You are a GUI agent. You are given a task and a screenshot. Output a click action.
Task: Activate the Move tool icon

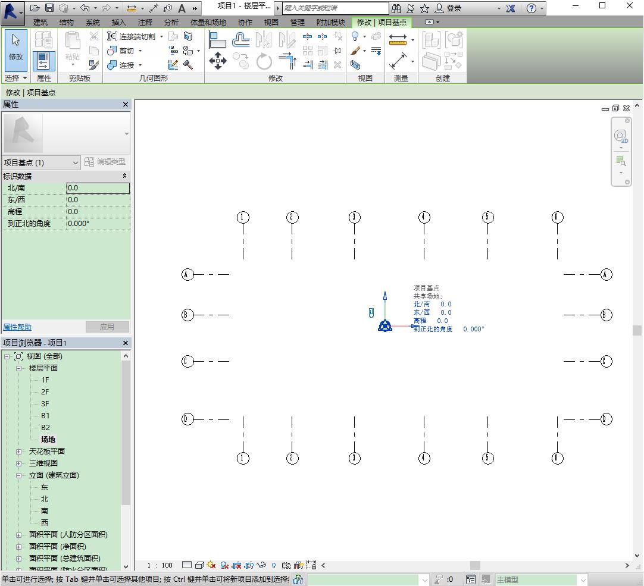coord(217,61)
